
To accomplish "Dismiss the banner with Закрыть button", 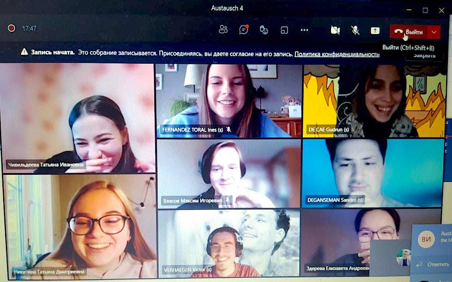I will tap(424, 56).
